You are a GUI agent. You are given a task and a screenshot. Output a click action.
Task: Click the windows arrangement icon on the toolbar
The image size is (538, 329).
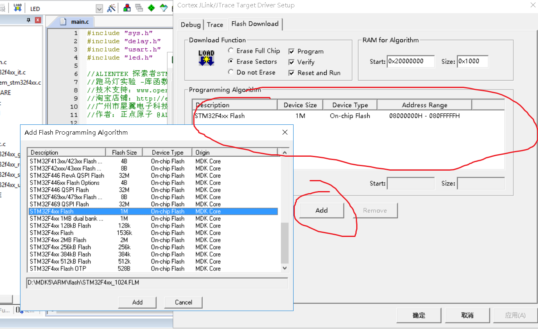coord(138,7)
